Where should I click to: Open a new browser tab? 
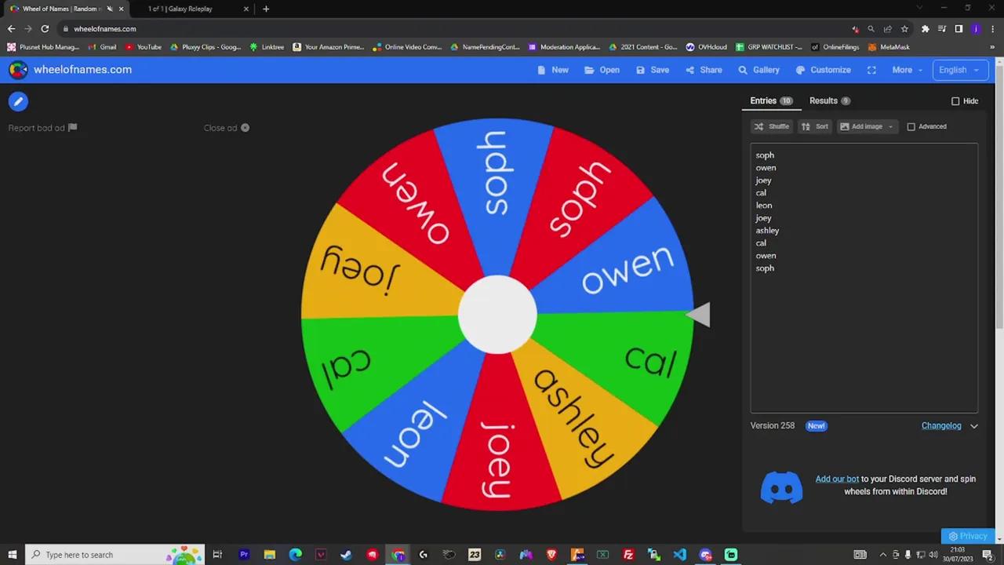(266, 9)
